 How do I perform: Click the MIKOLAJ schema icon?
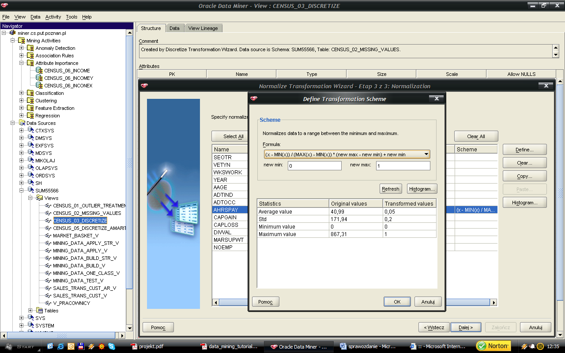click(x=30, y=161)
